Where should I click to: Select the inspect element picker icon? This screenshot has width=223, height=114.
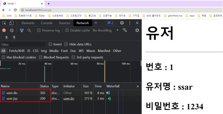[x=4, y=23]
